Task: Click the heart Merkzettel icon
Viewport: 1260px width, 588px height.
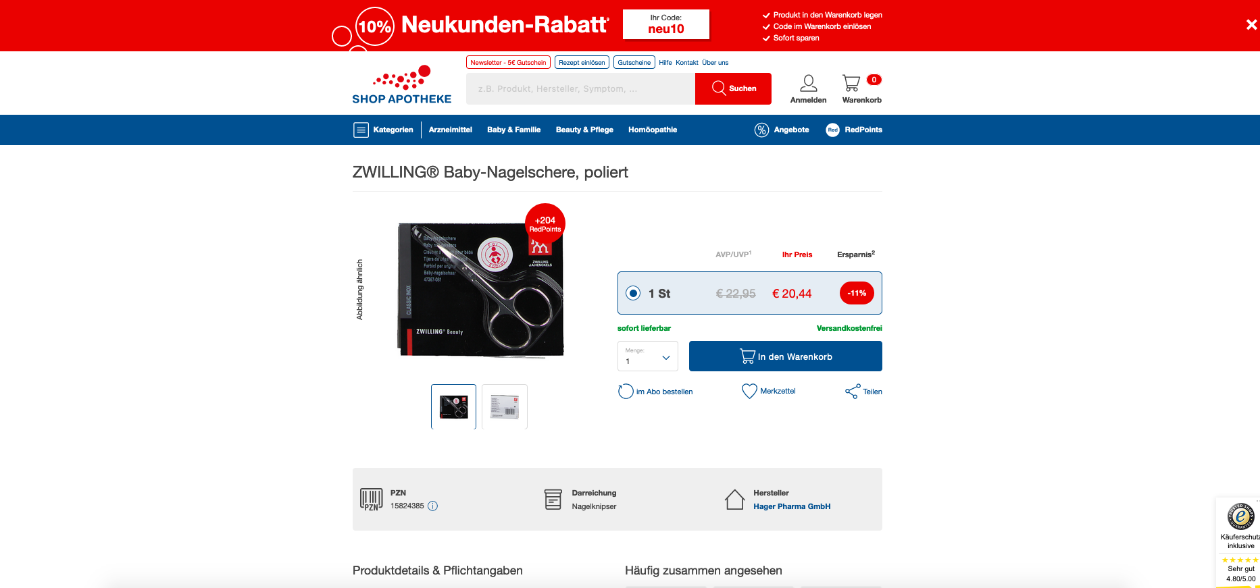Action: pos(749,392)
